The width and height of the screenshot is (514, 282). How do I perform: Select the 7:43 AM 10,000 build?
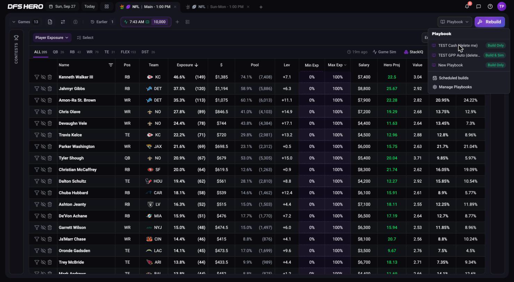tap(146, 22)
